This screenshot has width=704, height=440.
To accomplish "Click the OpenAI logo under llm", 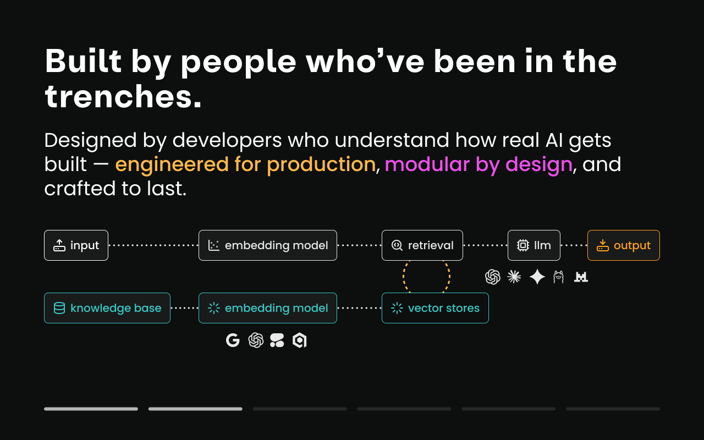I will point(493,277).
